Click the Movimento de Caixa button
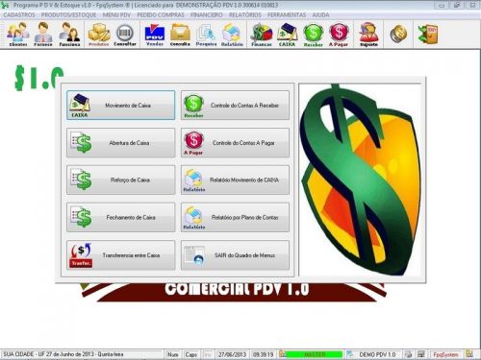The width and height of the screenshot is (481, 360). click(x=121, y=106)
